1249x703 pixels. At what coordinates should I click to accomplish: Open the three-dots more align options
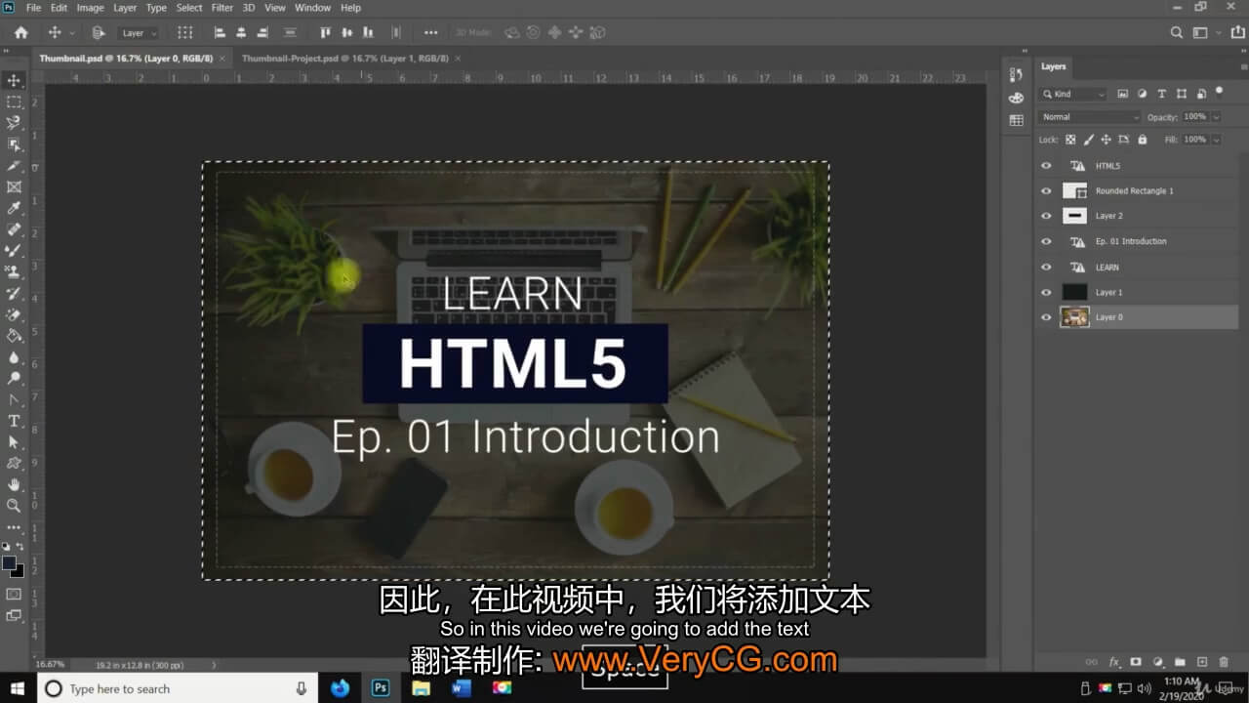431,32
